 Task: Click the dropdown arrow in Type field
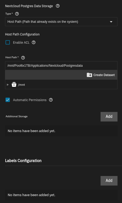tap(111, 22)
